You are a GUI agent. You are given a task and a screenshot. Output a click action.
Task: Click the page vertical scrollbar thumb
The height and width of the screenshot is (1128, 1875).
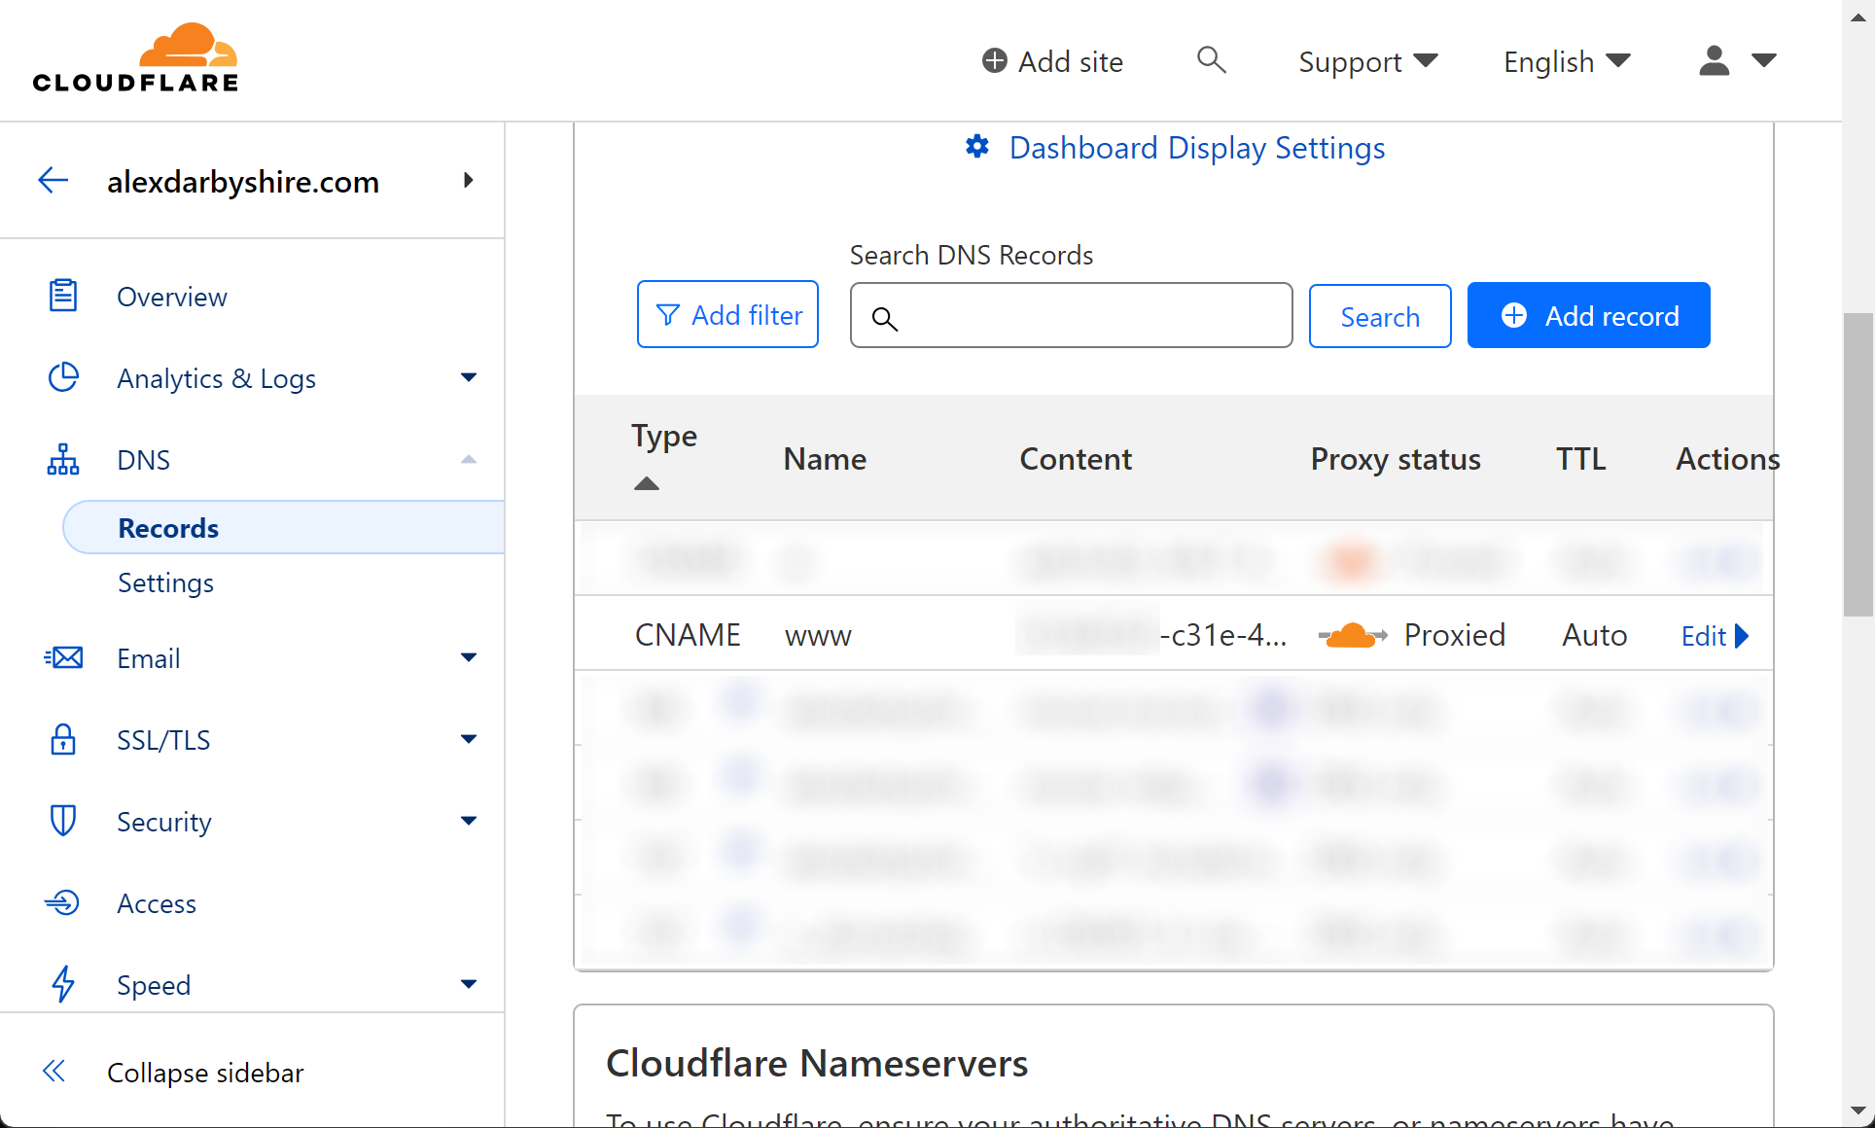[x=1858, y=465]
